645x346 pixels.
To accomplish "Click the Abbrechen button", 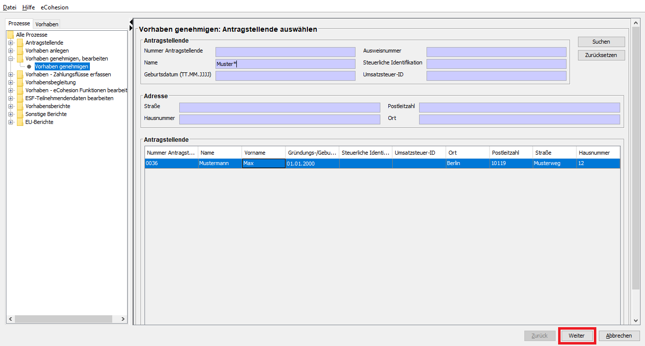I will [x=619, y=336].
